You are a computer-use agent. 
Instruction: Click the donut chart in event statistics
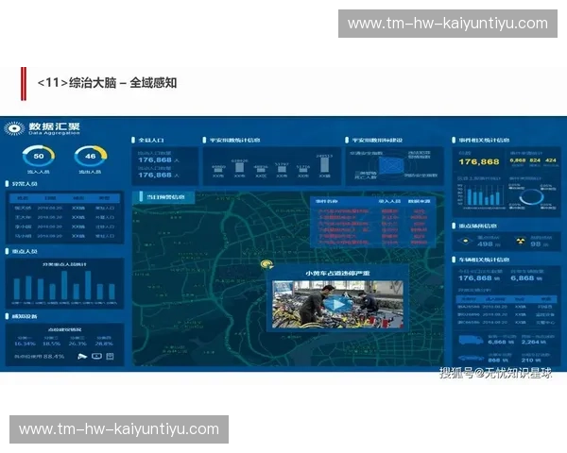pyautogui.click(x=531, y=197)
